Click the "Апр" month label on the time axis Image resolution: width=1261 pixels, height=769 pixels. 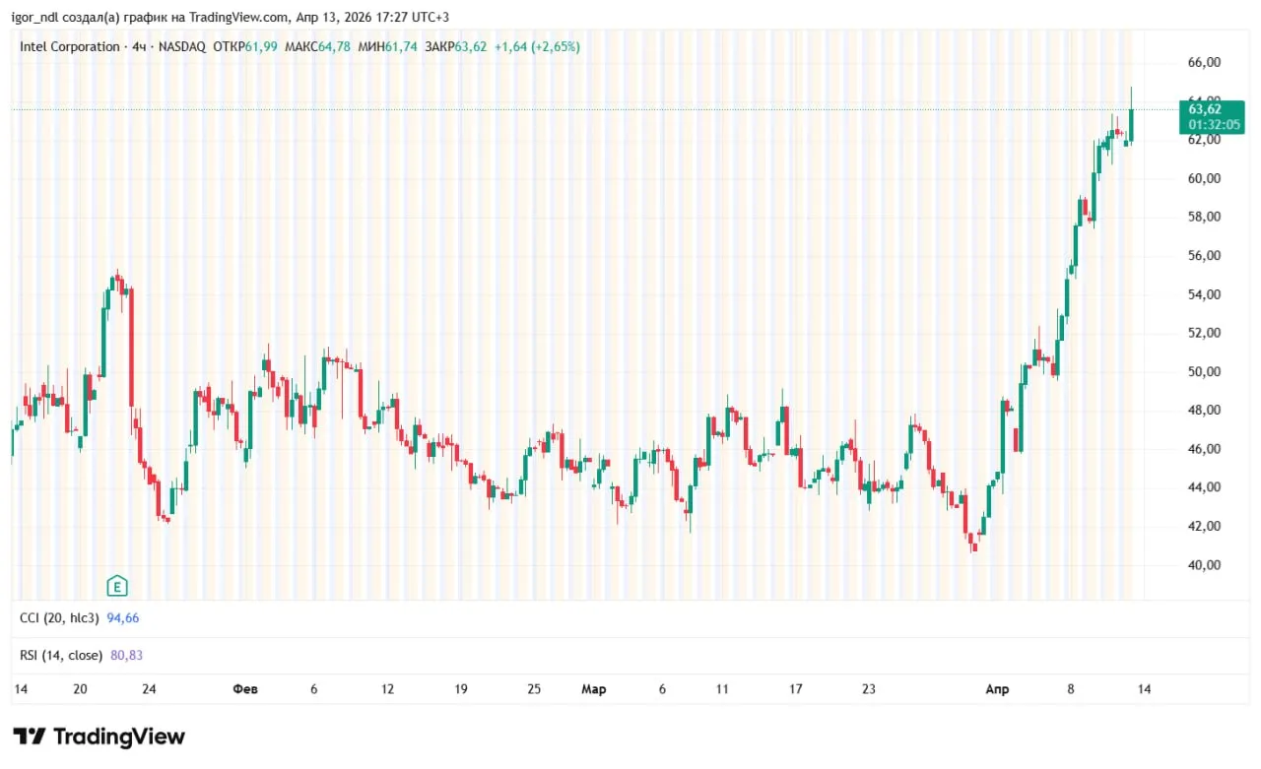tap(998, 689)
